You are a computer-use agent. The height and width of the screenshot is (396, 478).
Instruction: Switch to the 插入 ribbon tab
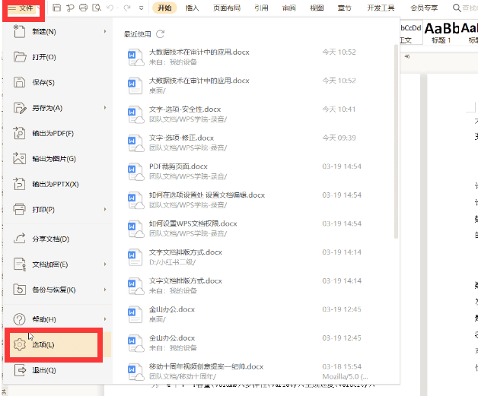click(x=193, y=8)
